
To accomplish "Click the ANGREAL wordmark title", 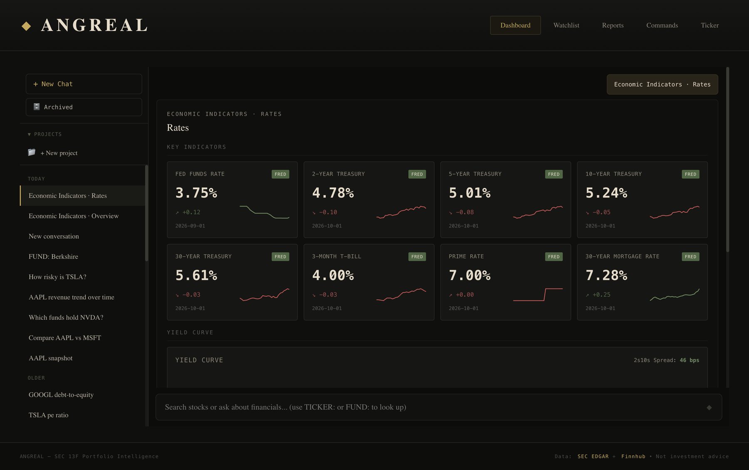I will pyautogui.click(x=94, y=25).
